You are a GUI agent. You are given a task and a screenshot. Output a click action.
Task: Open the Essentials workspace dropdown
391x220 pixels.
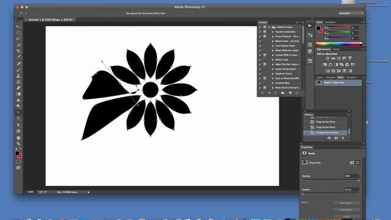[x=351, y=13]
